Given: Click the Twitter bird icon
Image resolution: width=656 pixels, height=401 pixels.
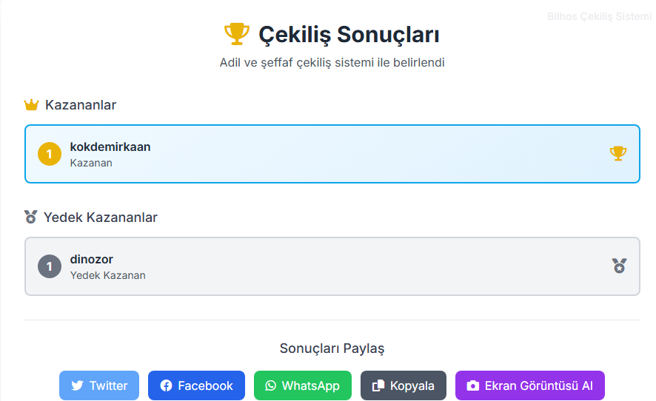Looking at the screenshot, I should tap(77, 385).
